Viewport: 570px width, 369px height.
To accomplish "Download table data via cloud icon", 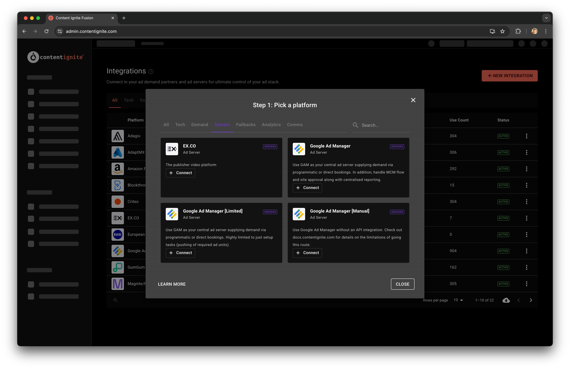I will pos(506,300).
